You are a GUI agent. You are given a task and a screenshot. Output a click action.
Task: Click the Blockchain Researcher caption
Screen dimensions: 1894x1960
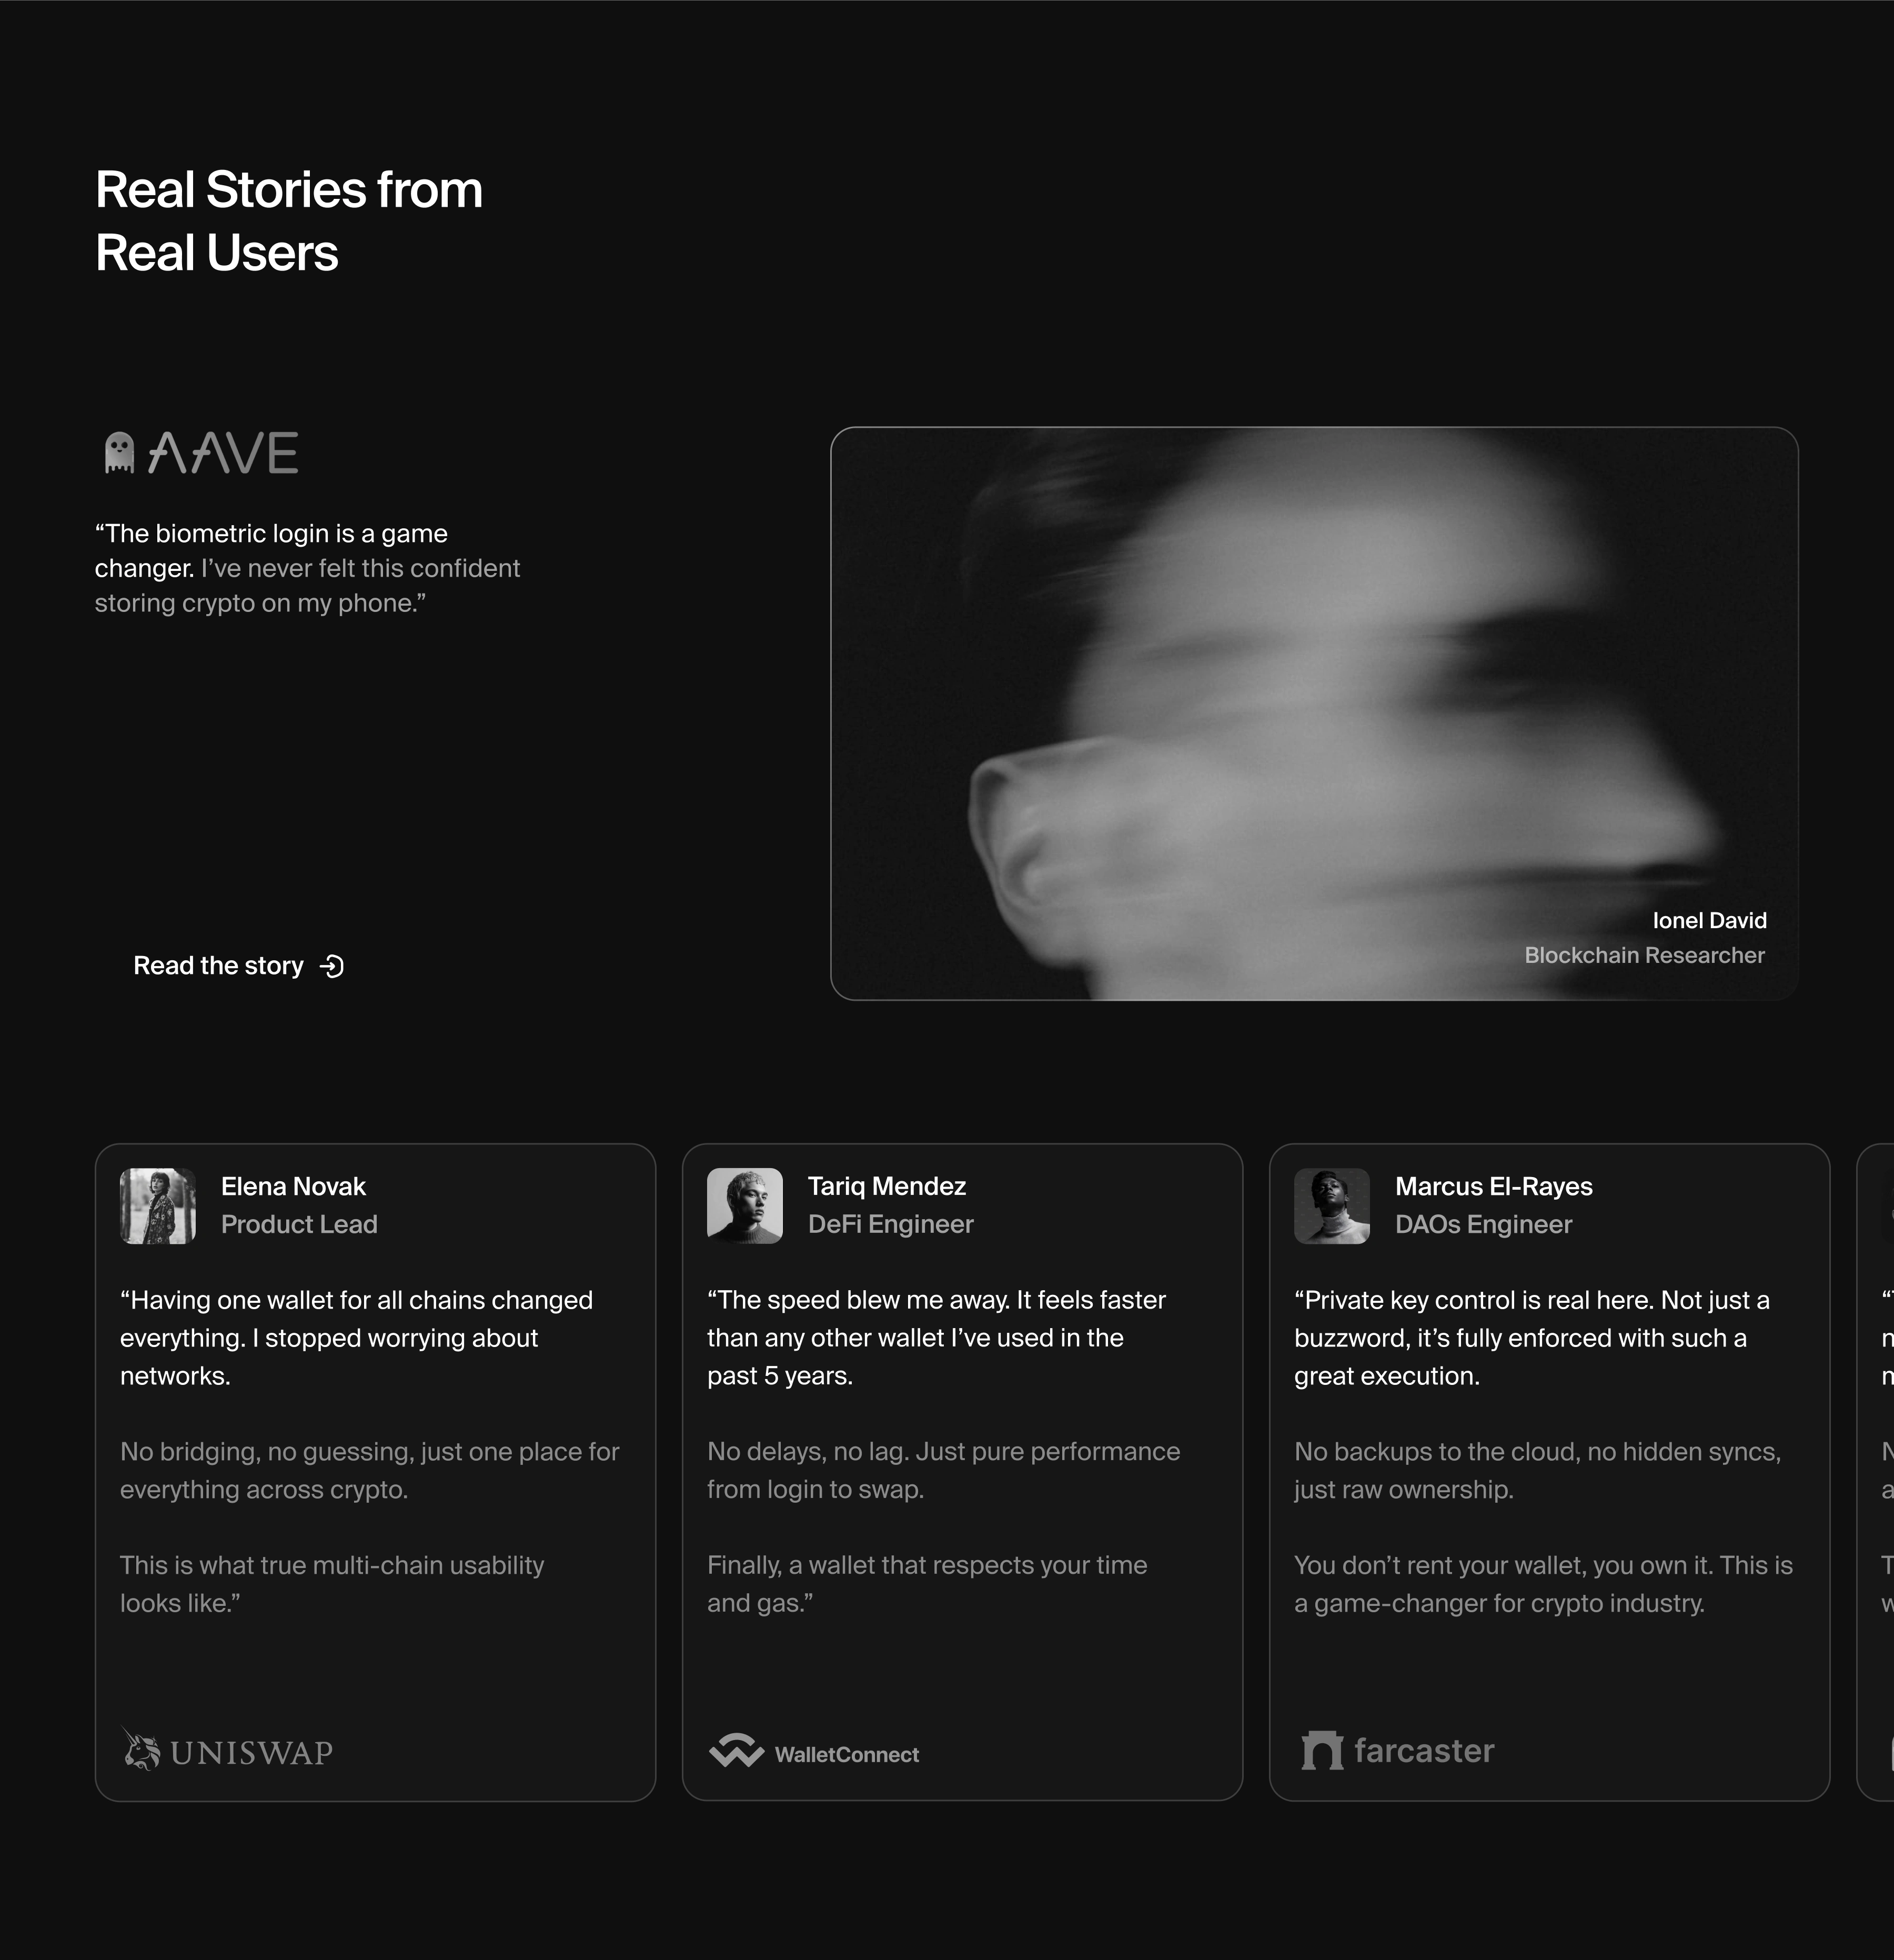[1644, 955]
